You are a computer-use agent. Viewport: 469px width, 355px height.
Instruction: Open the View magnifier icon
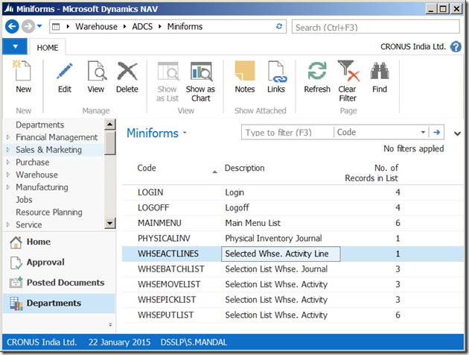tap(97, 71)
